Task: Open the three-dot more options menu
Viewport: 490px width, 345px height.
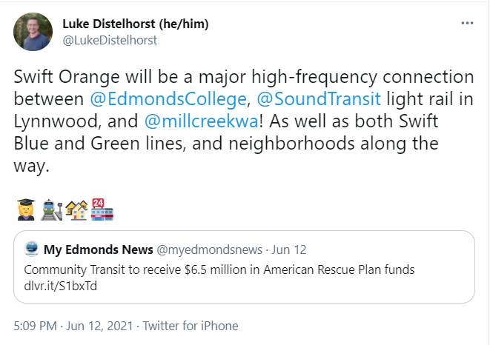Action: (x=467, y=23)
